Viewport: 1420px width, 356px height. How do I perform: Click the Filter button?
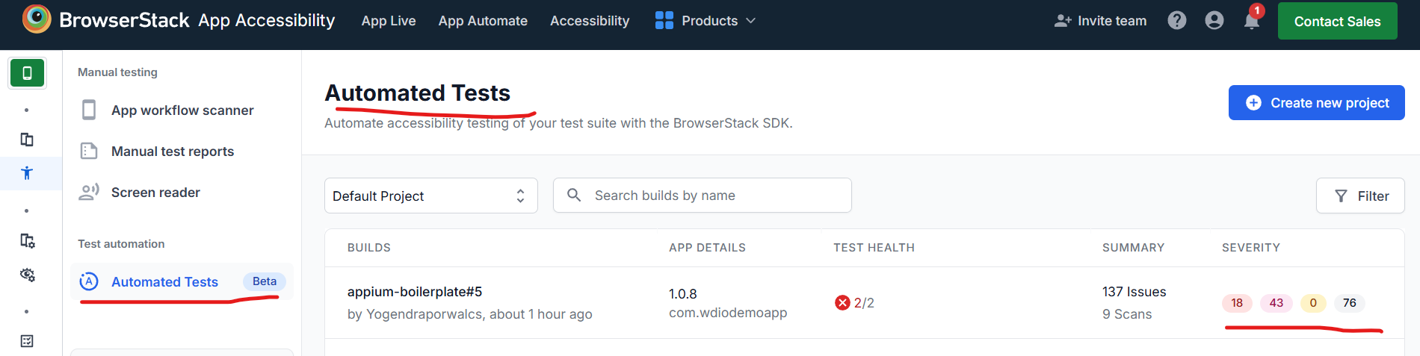(1360, 196)
